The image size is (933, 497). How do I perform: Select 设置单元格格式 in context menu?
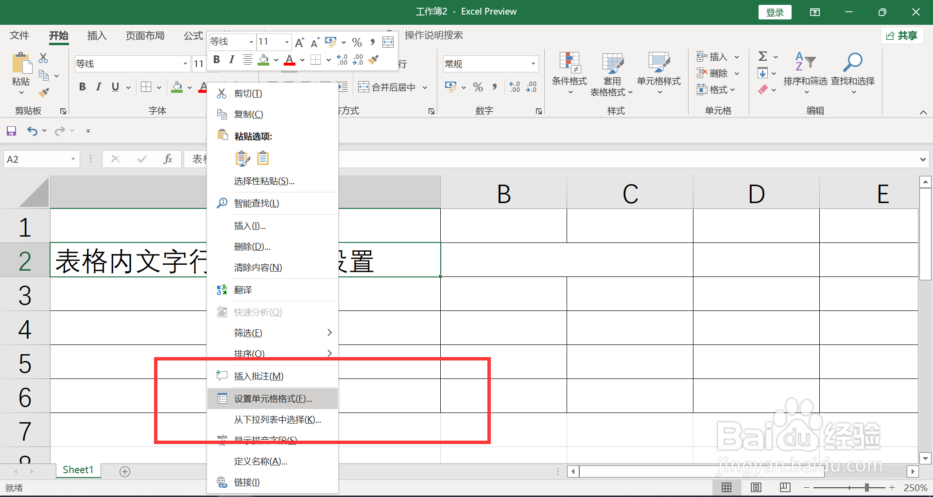click(x=273, y=398)
